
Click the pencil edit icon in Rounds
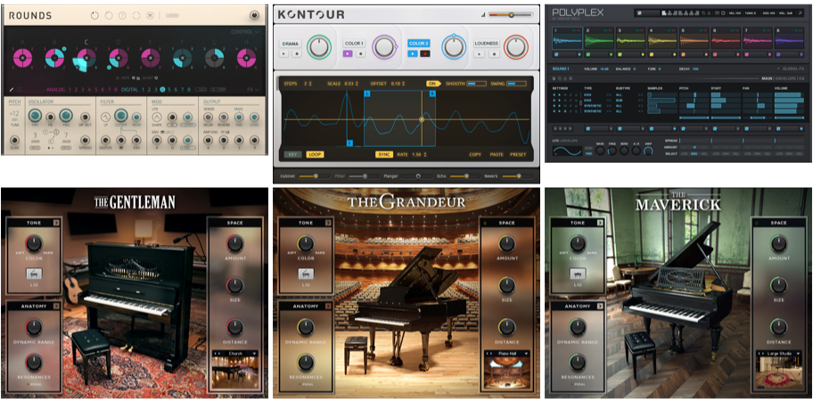coord(12,89)
